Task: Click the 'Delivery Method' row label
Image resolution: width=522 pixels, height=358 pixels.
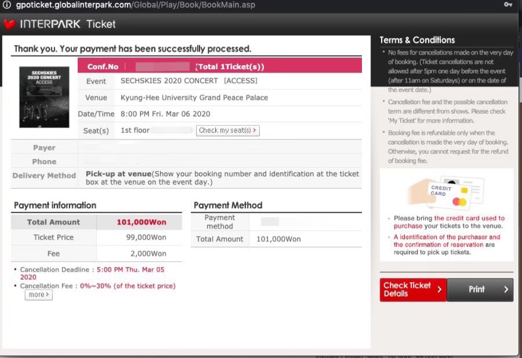Action: click(44, 175)
